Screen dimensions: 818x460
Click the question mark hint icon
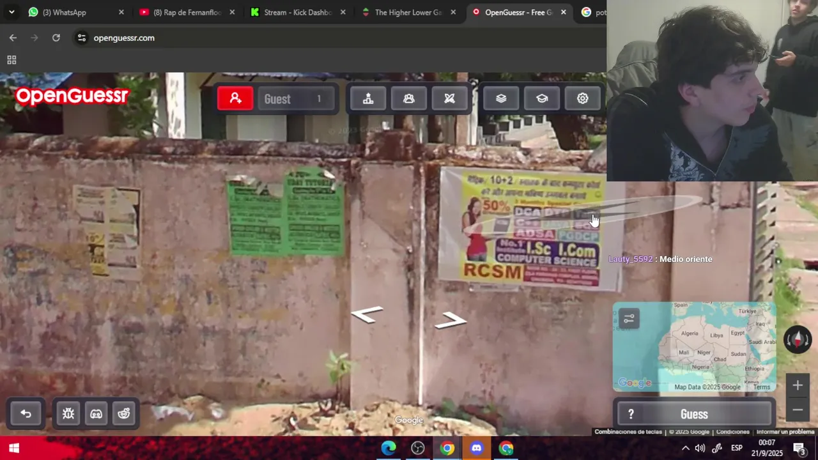pos(631,414)
